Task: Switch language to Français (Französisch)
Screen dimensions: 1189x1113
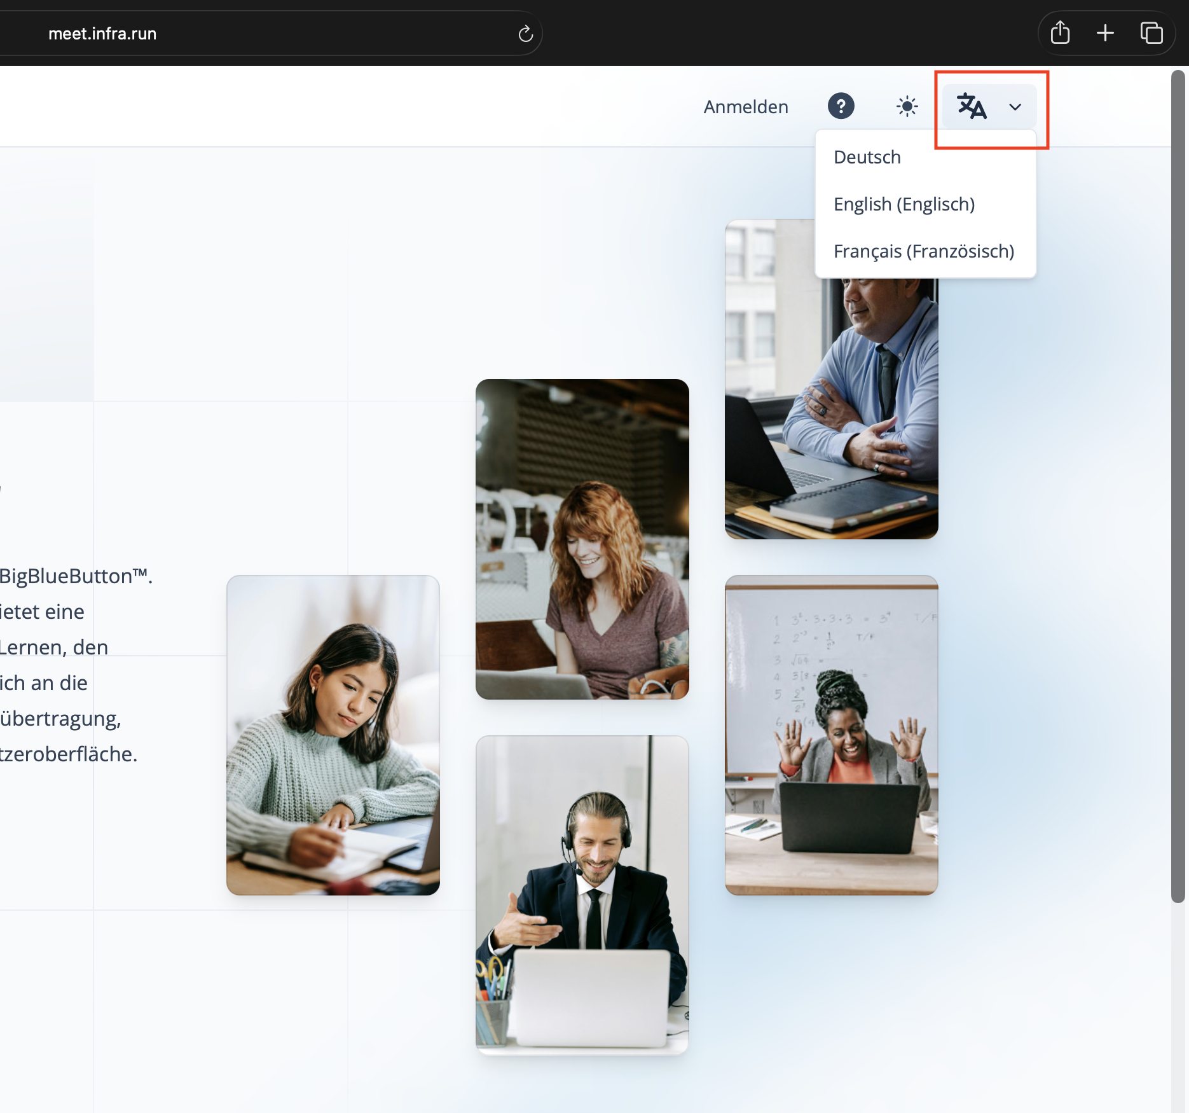Action: click(x=923, y=251)
